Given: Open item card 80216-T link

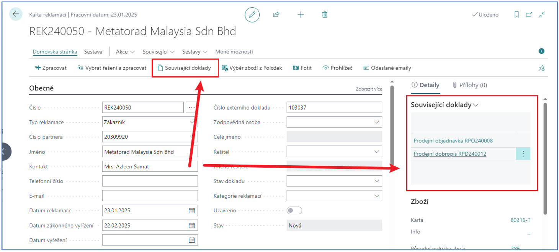Looking at the screenshot, I should [x=520, y=220].
